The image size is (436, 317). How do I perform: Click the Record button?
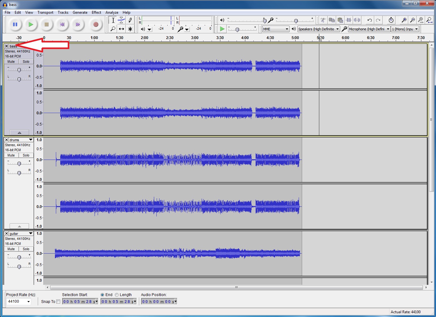[x=96, y=24]
